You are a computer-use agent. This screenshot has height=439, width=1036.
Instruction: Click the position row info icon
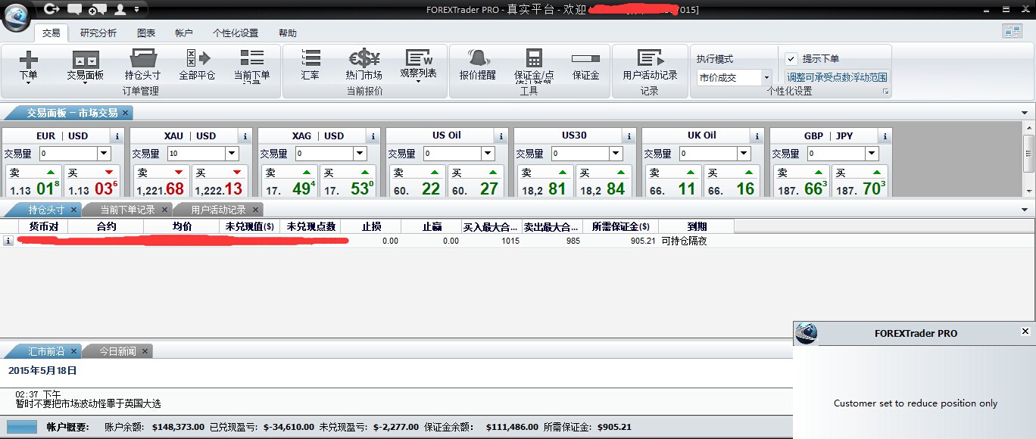click(x=8, y=241)
